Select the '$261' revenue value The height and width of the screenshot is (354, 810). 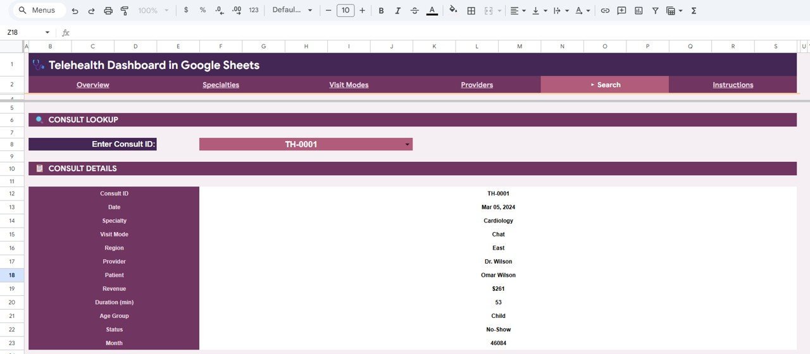[498, 289]
